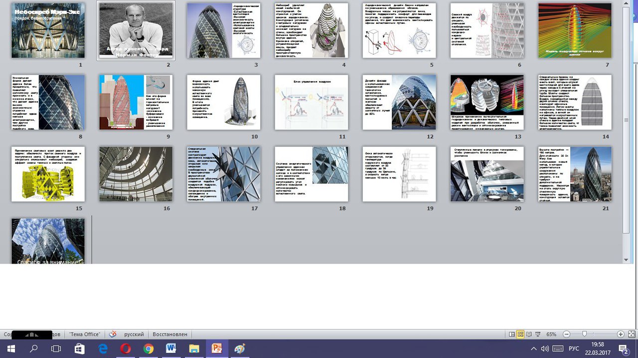Switch to Word on the taskbar
This screenshot has height=358, width=638.
pyautogui.click(x=171, y=349)
